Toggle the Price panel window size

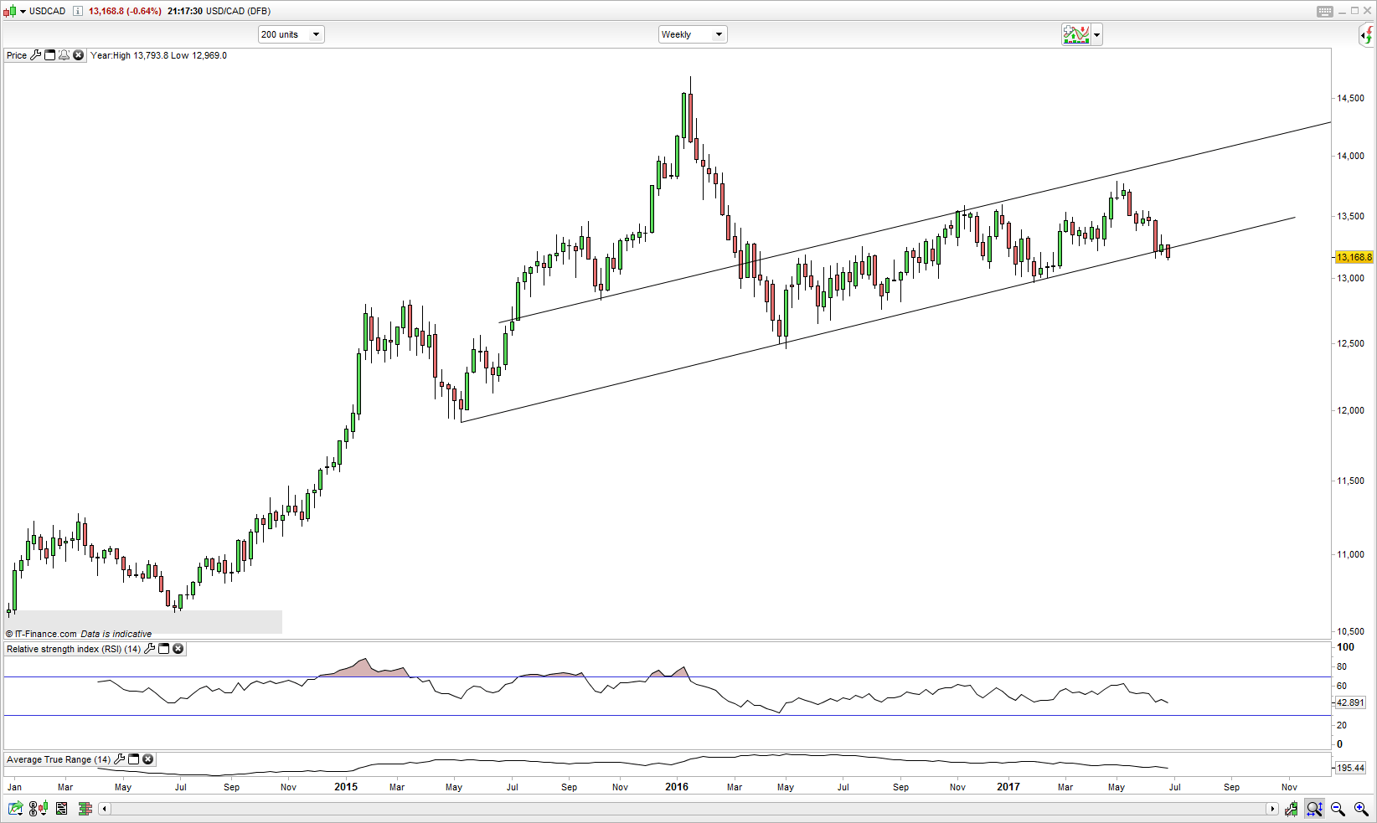[x=49, y=55]
